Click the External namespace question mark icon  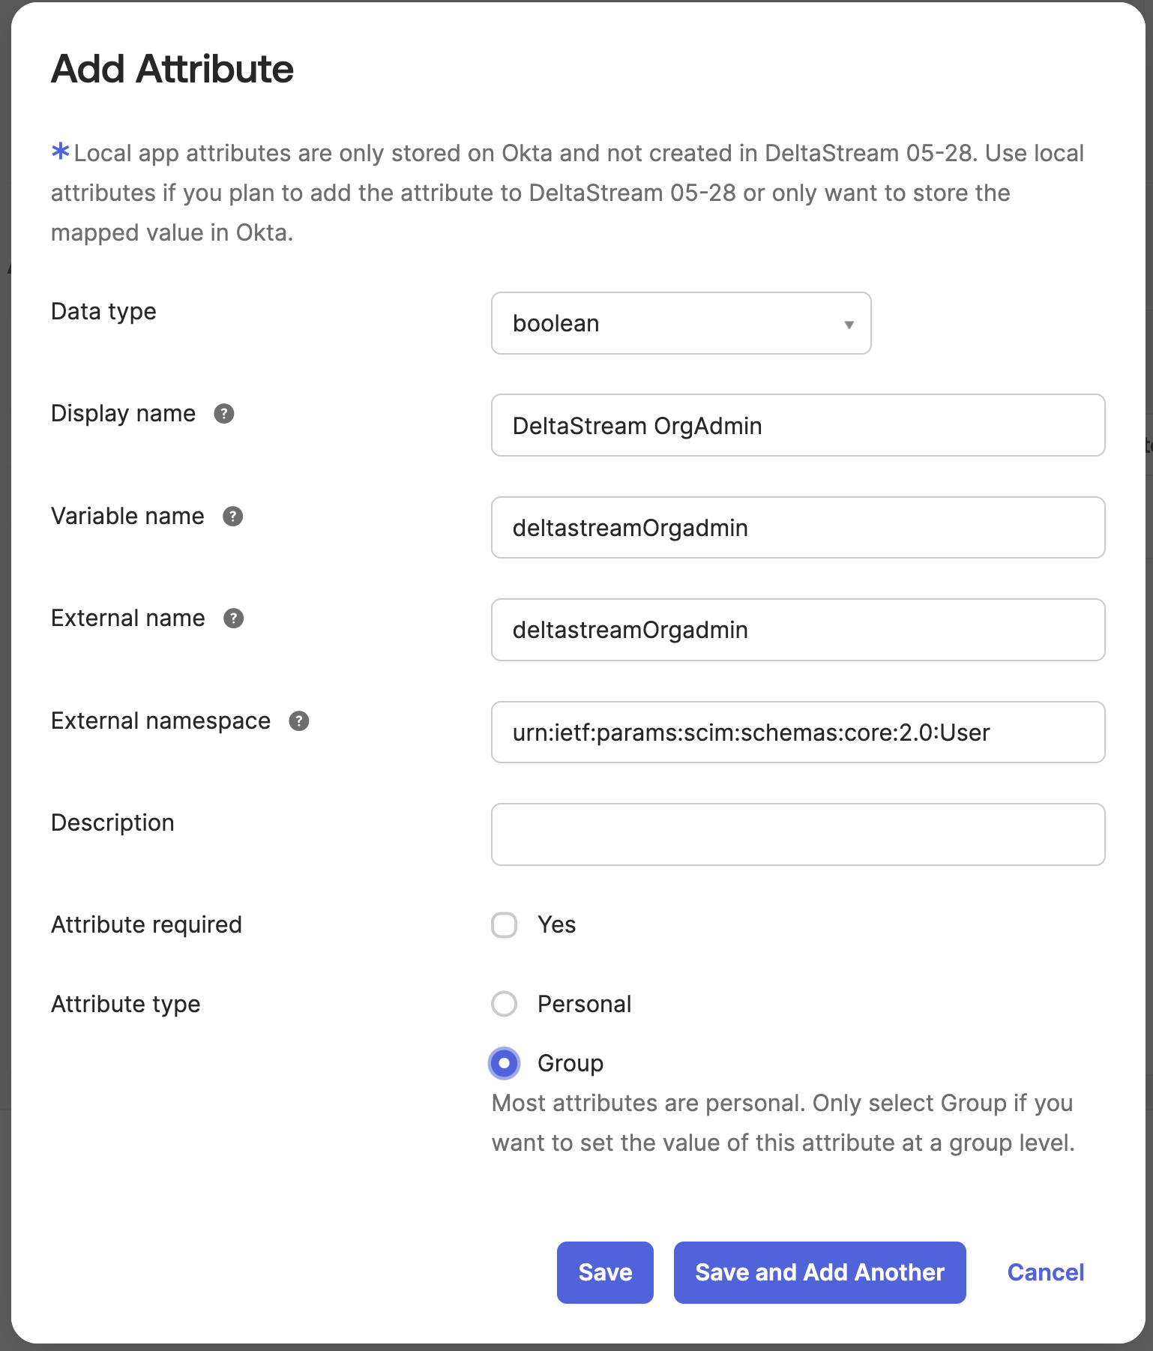tap(299, 721)
